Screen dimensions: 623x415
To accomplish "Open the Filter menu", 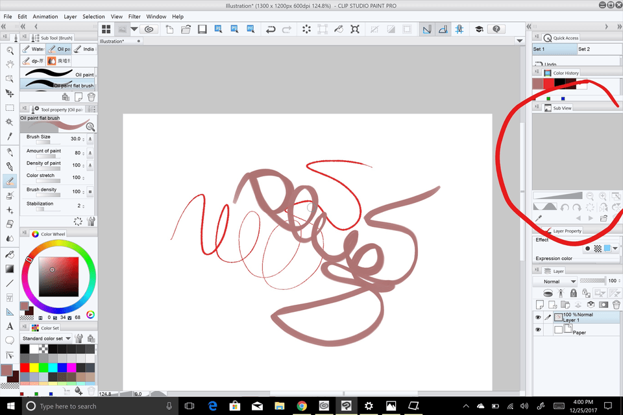I will tap(134, 16).
